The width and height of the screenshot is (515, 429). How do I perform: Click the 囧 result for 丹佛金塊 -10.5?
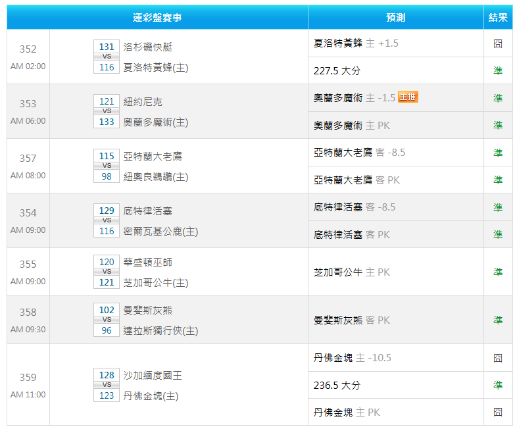coord(498,358)
